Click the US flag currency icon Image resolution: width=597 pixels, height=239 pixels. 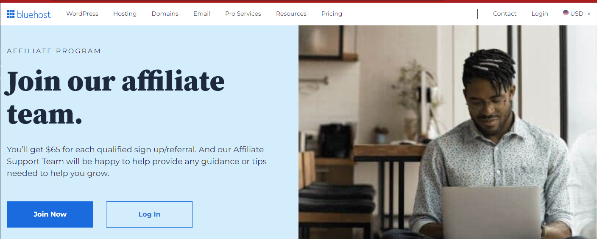[x=566, y=13]
